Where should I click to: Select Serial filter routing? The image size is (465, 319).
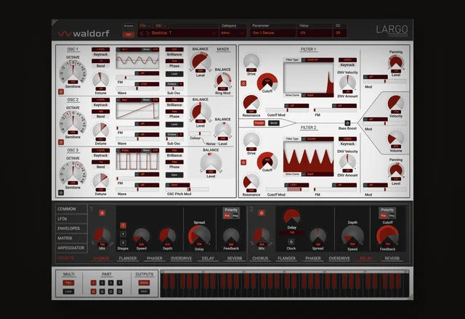[x=274, y=123]
